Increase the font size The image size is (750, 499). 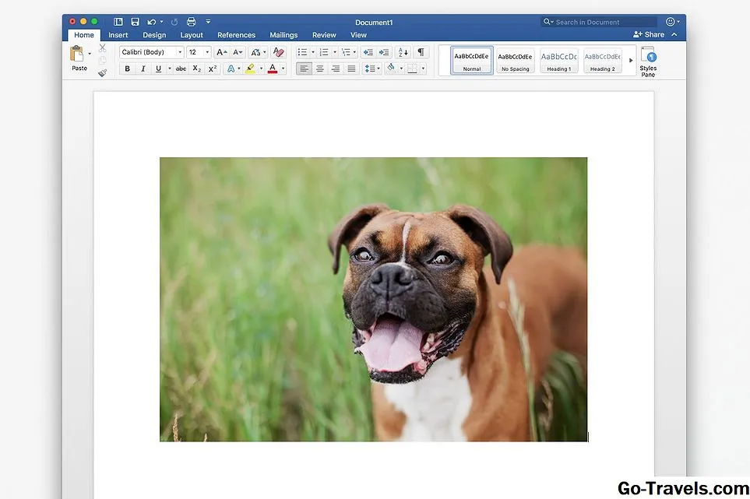(x=221, y=52)
